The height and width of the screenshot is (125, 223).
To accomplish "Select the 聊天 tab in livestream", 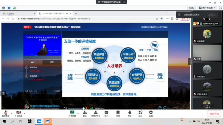I will tap(33, 62).
